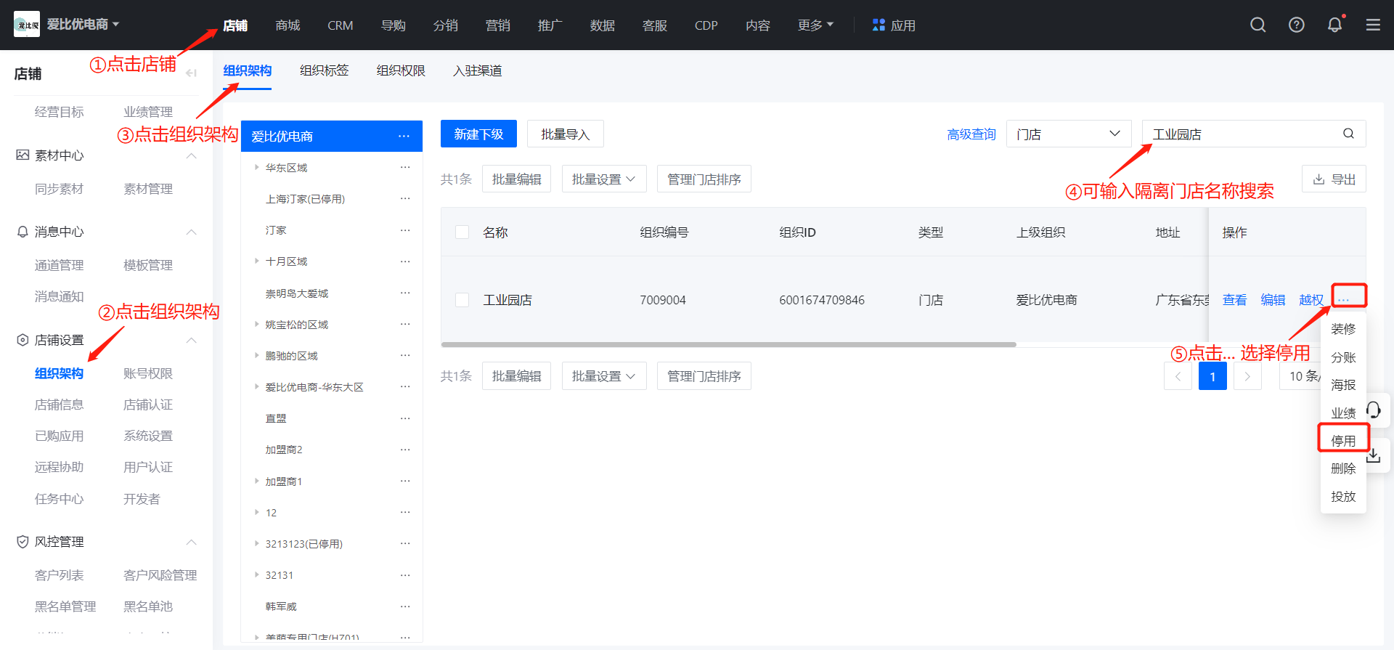Image resolution: width=1394 pixels, height=650 pixels.
Task: Expand the 鹏驰的区域 tree node
Action: pyautogui.click(x=256, y=355)
